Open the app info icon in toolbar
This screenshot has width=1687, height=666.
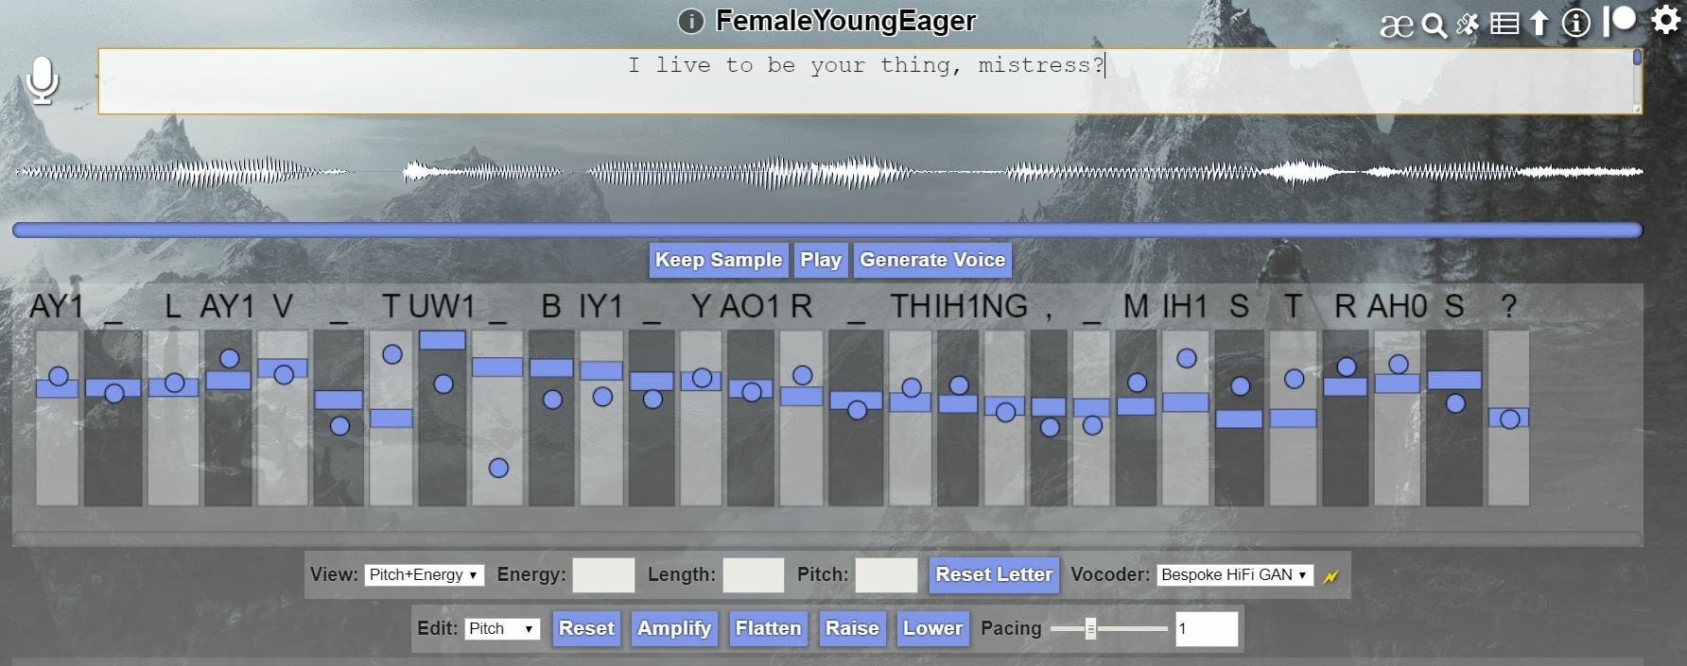[x=1575, y=23]
